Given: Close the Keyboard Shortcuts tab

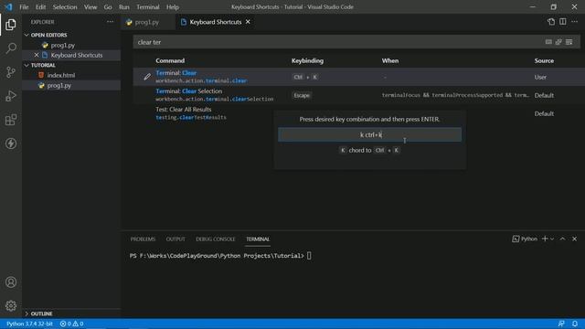Looking at the screenshot, I should click(248, 22).
